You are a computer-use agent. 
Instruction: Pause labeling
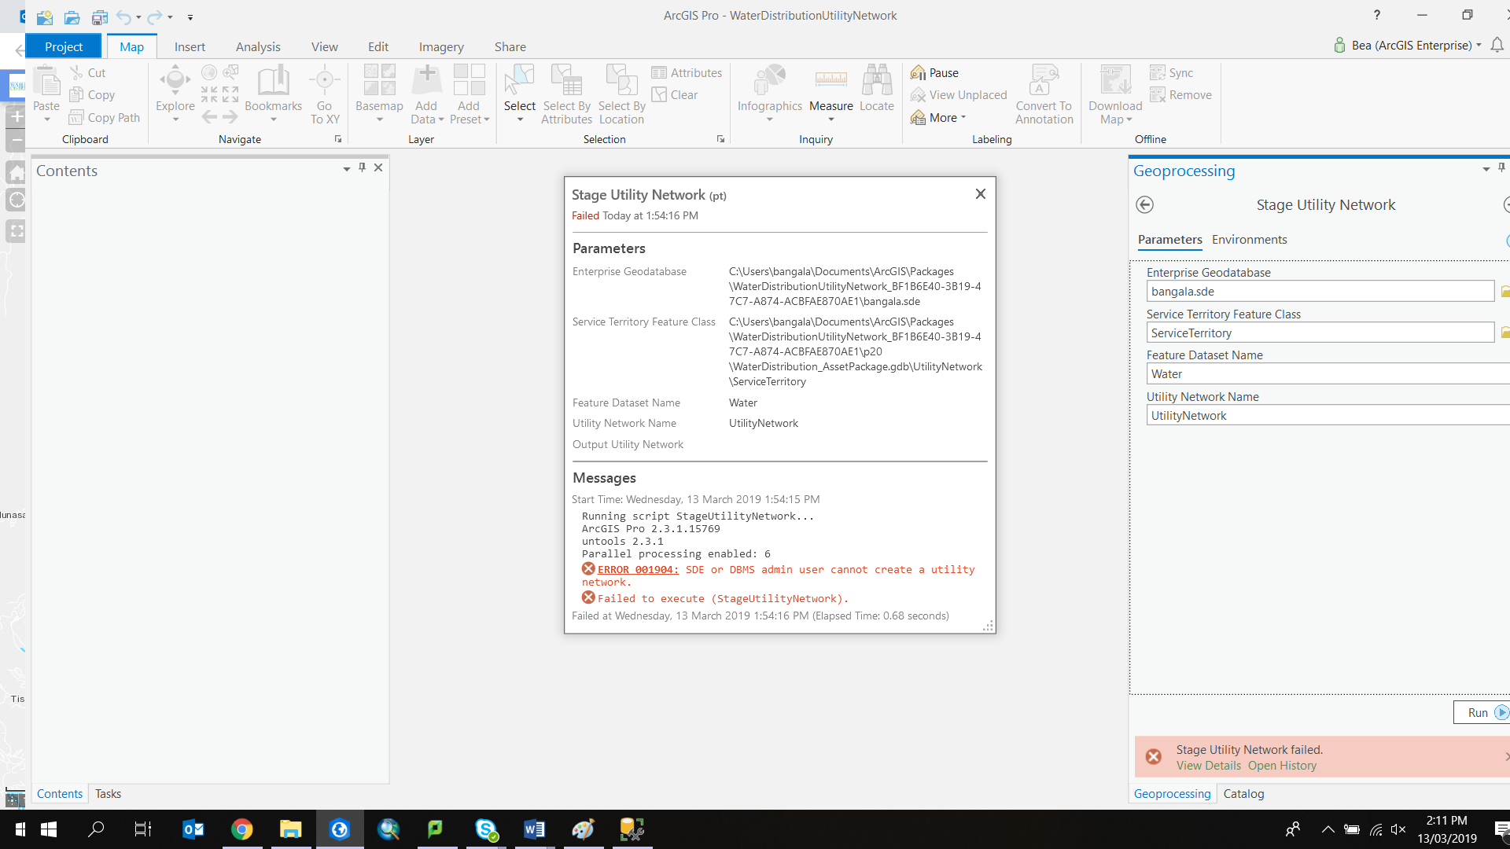pos(934,72)
